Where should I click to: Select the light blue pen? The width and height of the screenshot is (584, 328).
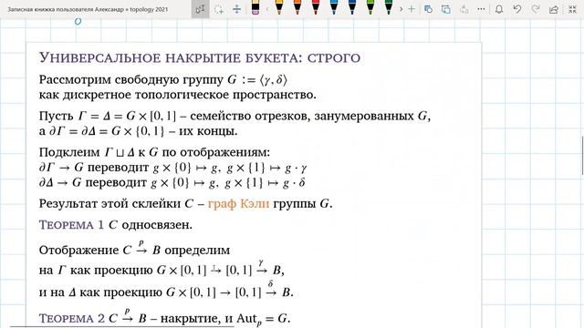click(x=334, y=7)
